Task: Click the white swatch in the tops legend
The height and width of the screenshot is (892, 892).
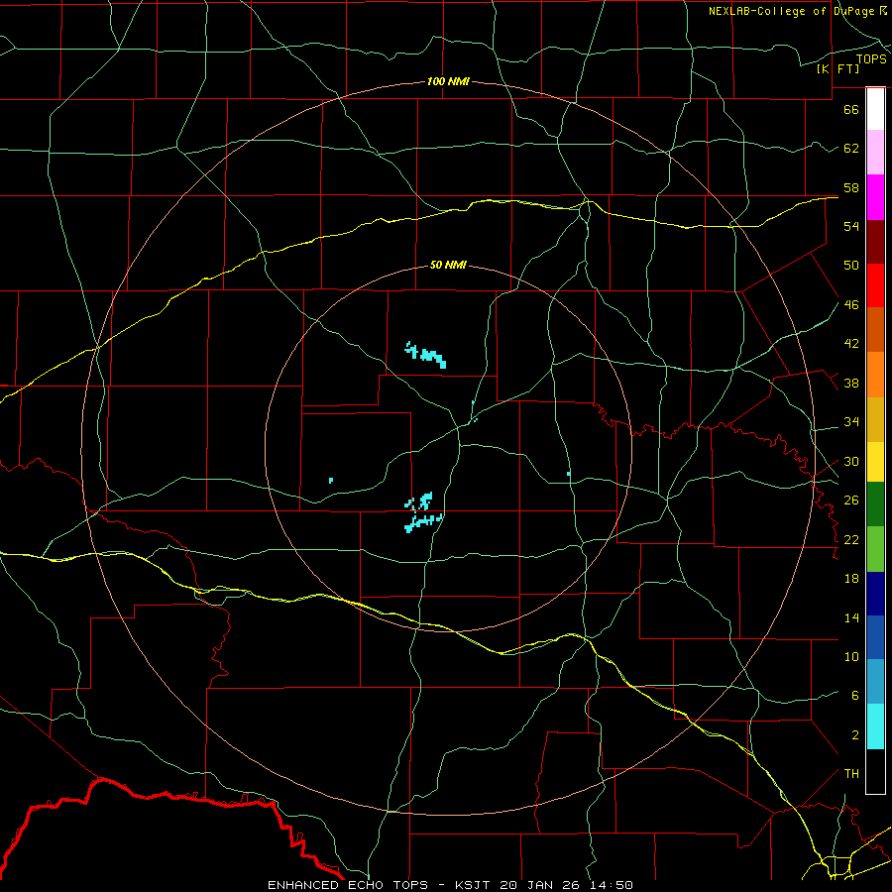Action: tap(875, 109)
